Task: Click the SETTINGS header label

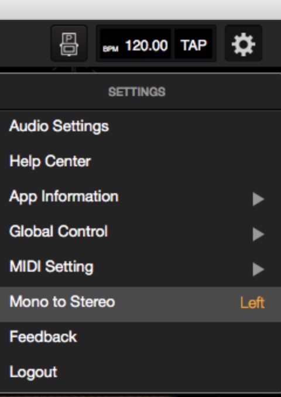Action: point(137,92)
